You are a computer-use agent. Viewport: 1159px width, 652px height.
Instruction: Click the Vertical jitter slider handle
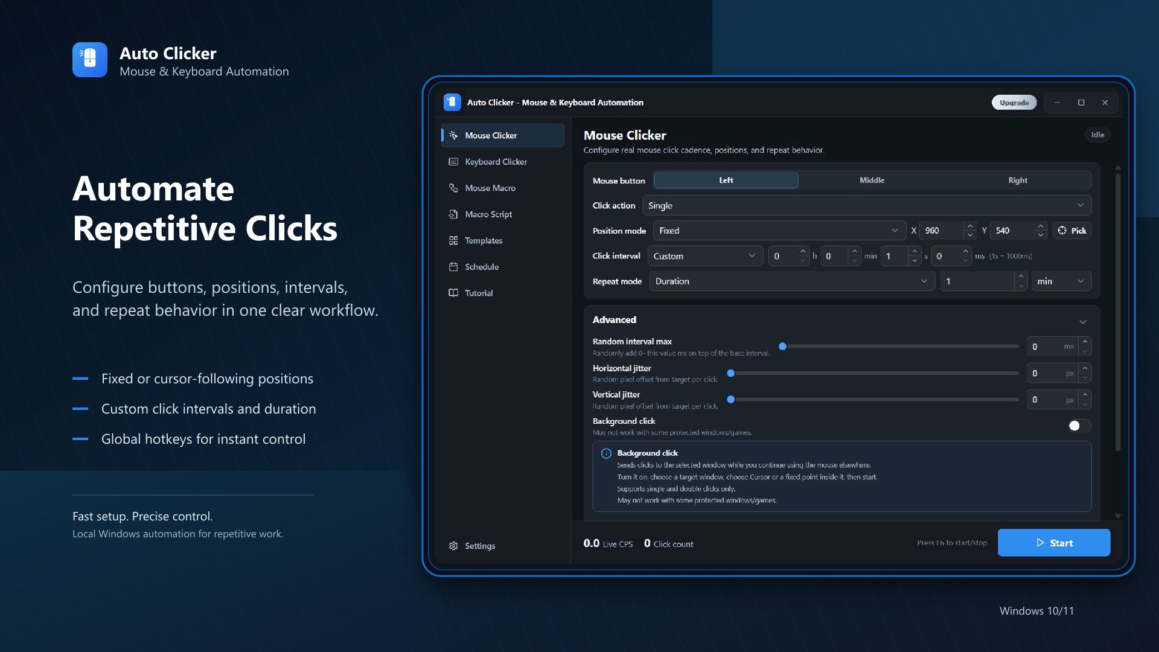[x=730, y=400]
